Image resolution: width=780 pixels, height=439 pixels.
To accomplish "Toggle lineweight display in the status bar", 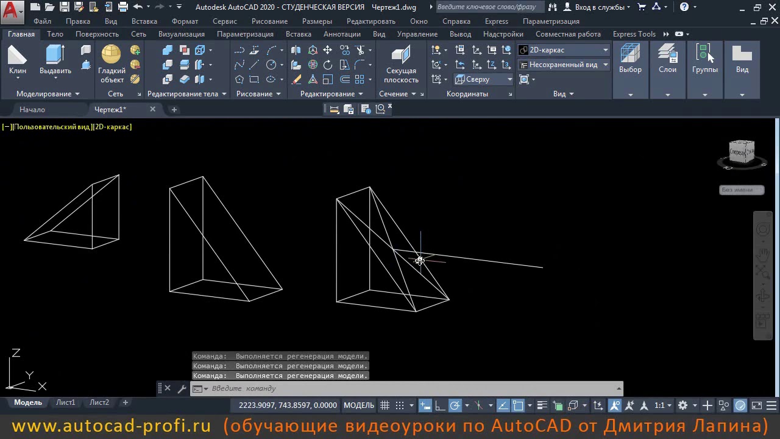I will click(542, 405).
